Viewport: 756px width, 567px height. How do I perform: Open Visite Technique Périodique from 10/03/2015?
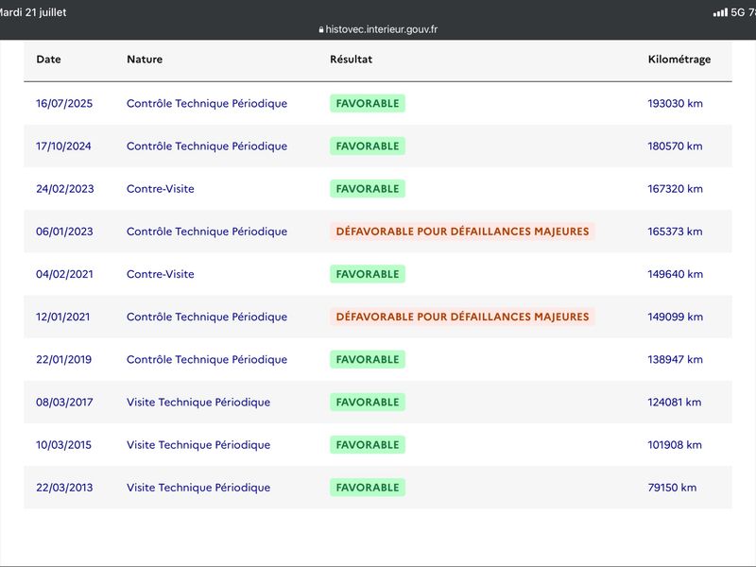[198, 444]
